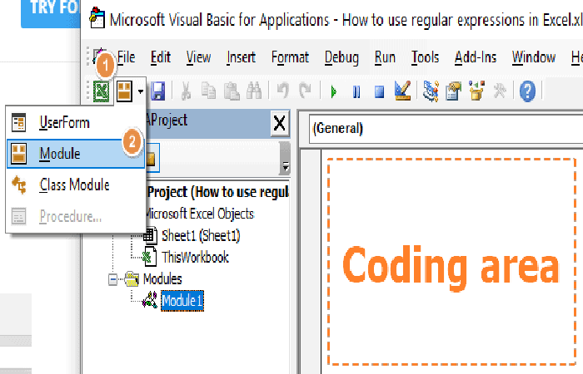
Task: Click the Find binoculars icon
Action: click(254, 91)
